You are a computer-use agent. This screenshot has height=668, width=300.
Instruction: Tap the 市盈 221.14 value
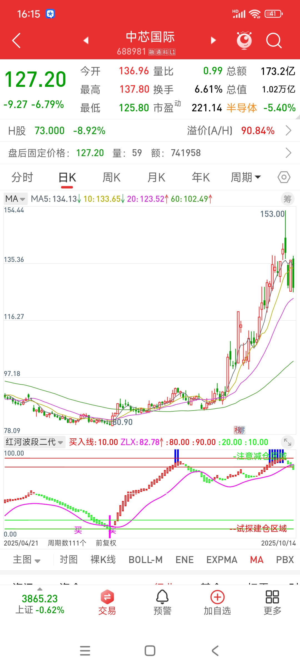[188, 108]
